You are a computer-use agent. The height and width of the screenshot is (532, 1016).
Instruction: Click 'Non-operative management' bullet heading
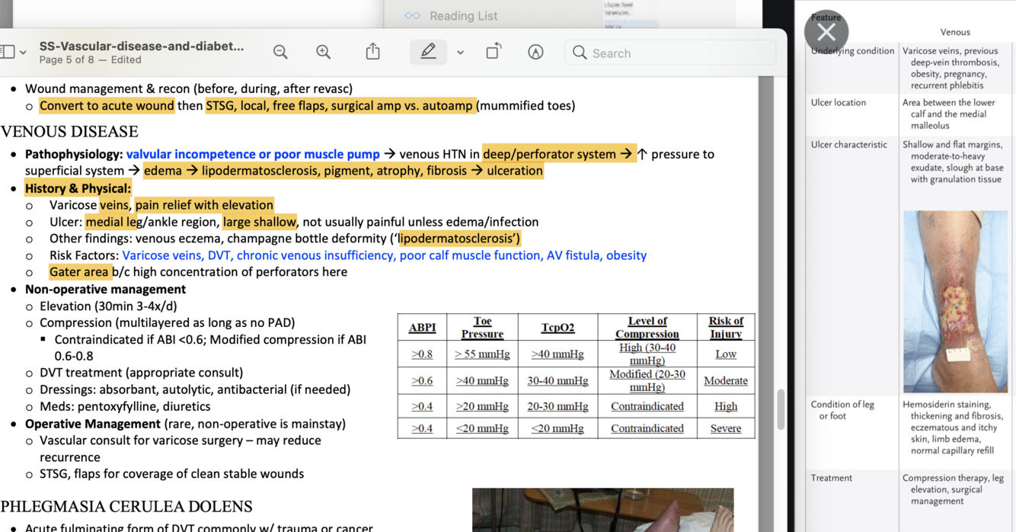(105, 290)
